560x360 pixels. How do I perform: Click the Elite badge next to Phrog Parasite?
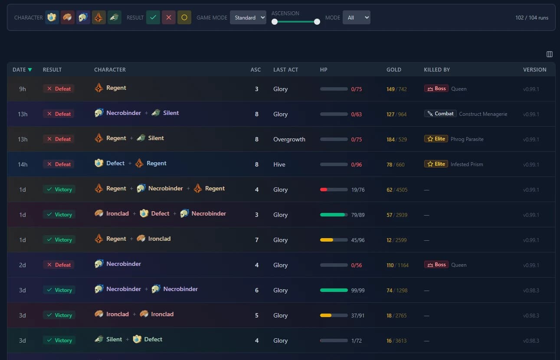pos(436,138)
